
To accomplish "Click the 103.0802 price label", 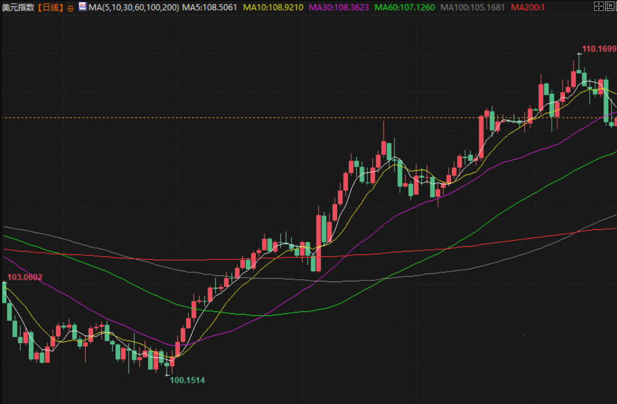I will (x=25, y=277).
